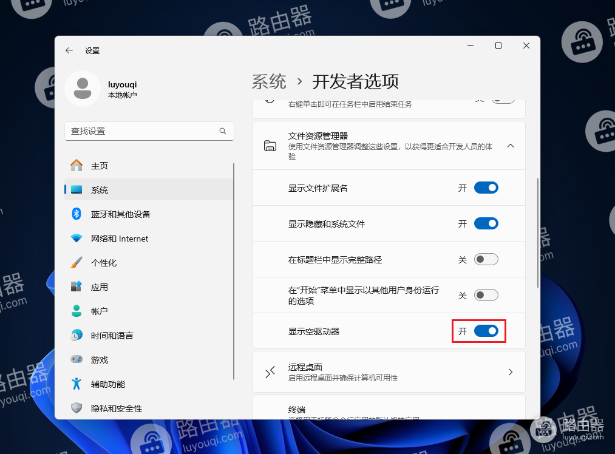Go to 游戏 settings
The height and width of the screenshot is (454, 615).
149,359
